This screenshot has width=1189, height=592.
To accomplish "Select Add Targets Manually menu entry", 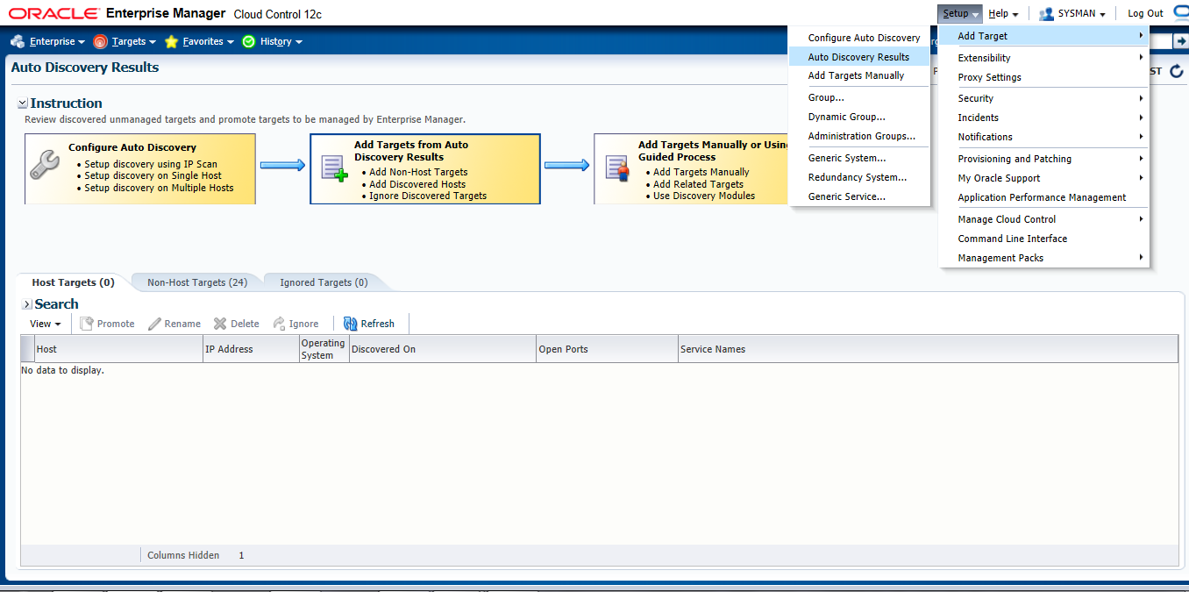I will point(856,75).
